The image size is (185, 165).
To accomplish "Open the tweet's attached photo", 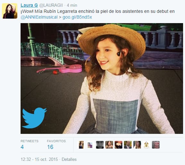I will [102, 78].
